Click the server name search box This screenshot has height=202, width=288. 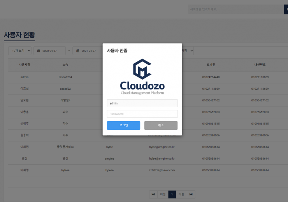click(x=235, y=9)
